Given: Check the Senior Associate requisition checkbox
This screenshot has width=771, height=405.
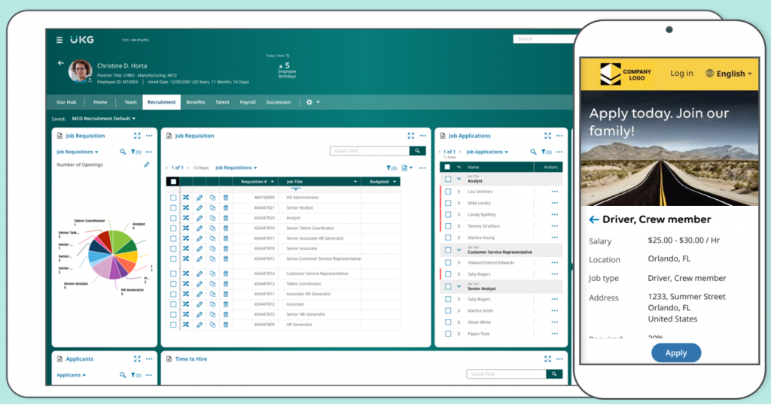Looking at the screenshot, I should click(x=173, y=249).
